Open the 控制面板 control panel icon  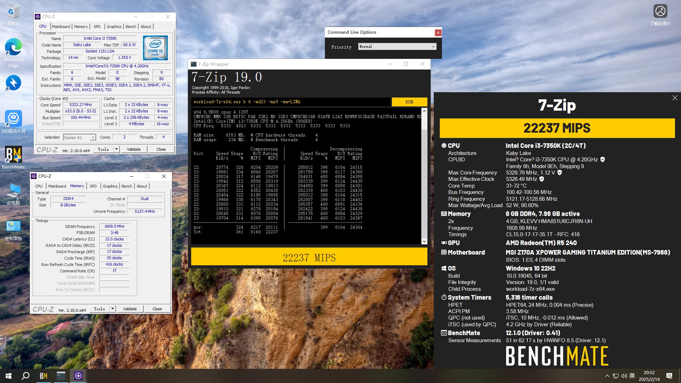(13, 230)
